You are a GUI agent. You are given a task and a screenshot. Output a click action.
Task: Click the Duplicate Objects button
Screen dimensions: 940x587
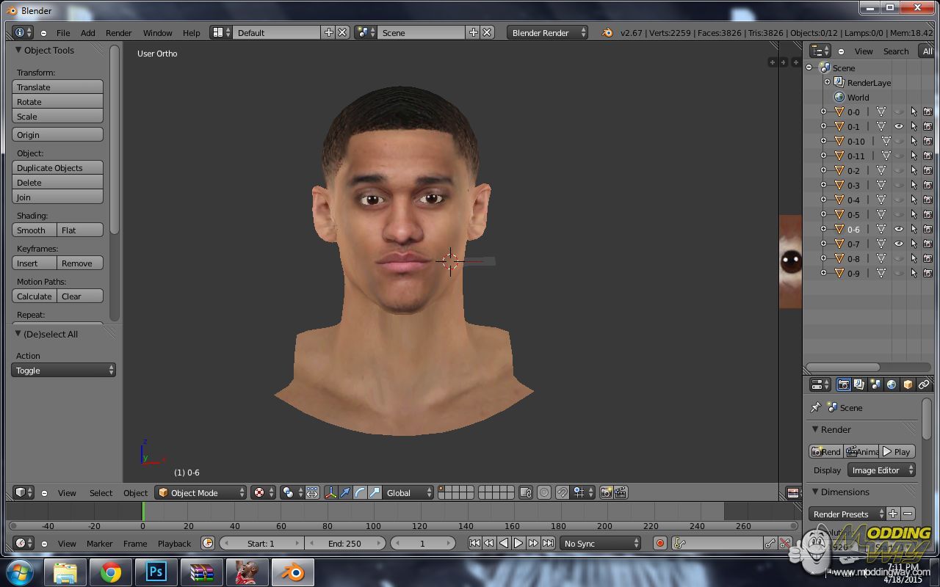tap(57, 168)
